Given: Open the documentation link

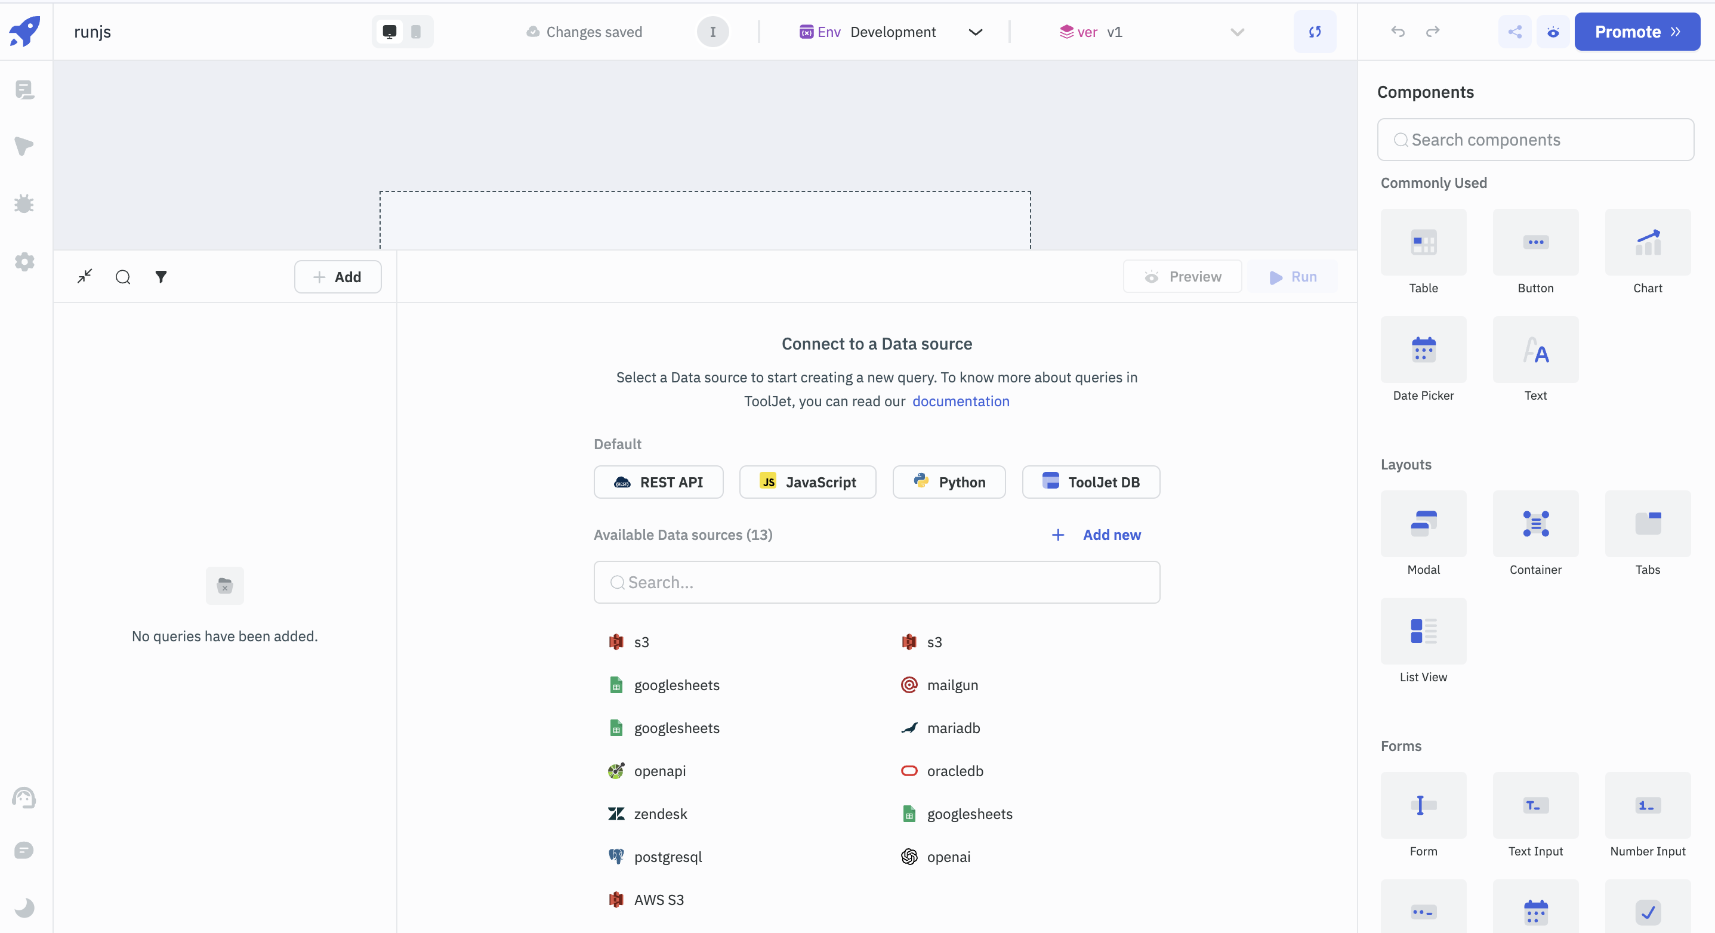Looking at the screenshot, I should click(x=960, y=401).
